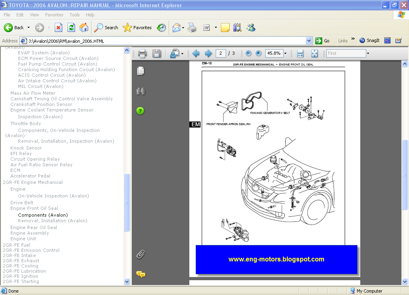Open the Drive Belt section link

(22, 203)
